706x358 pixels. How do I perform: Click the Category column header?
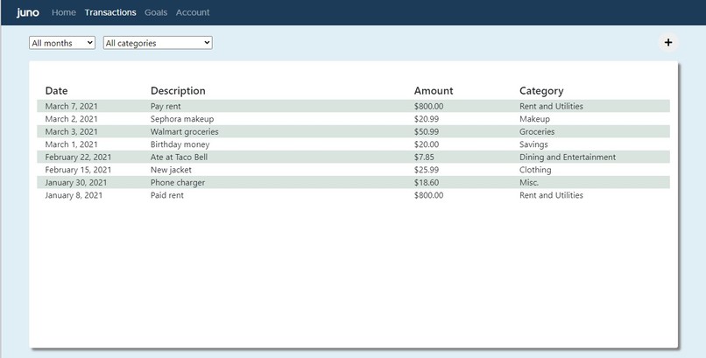(541, 91)
